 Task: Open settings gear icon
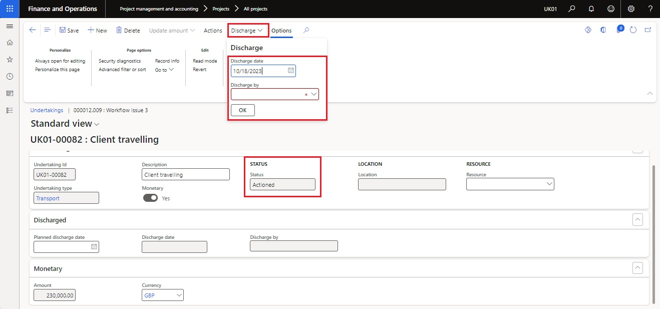tap(631, 9)
